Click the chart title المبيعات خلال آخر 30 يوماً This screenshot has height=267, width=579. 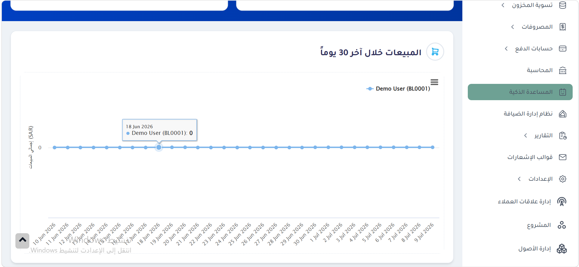pyautogui.click(x=371, y=52)
